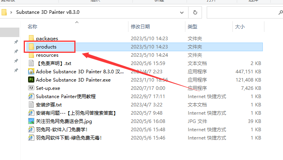Select 羽兔网-软件入门免费学! shortcut name
The height and width of the screenshot is (160, 283).
coord(62,130)
